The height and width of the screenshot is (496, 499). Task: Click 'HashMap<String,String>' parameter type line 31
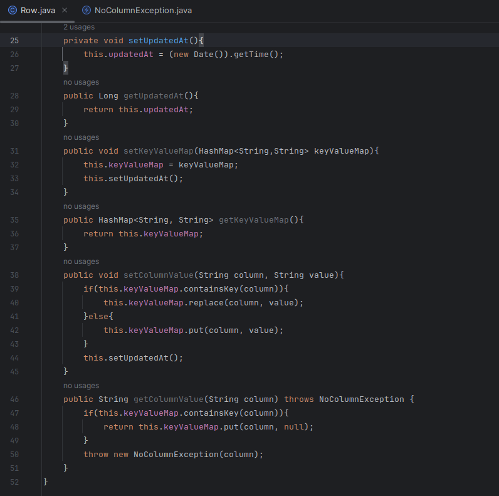pos(254,151)
